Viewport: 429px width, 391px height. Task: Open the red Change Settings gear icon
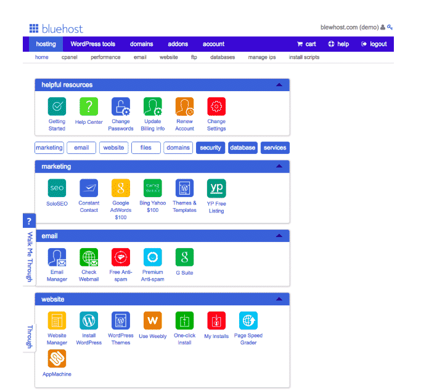pos(216,107)
